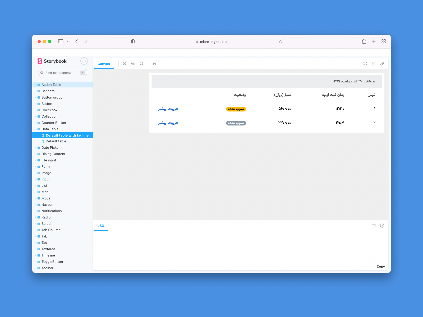423x317 pixels.
Task: Click the privacy shield icon
Action: [x=133, y=41]
